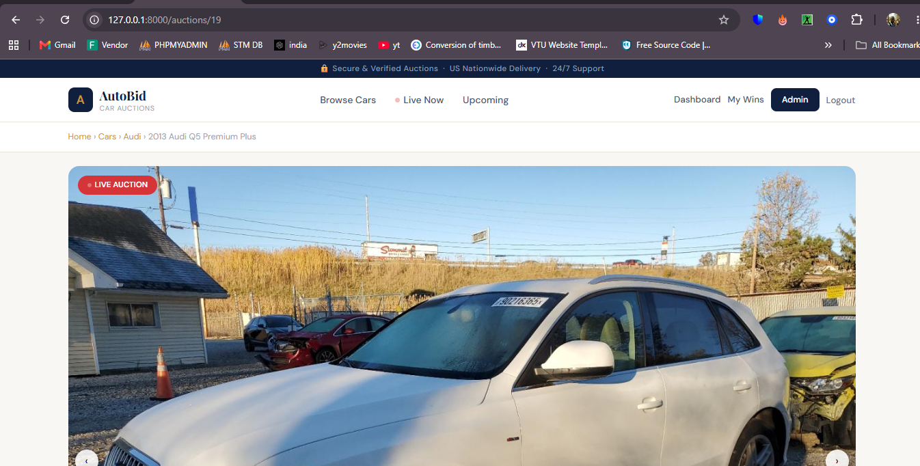The image size is (920, 466).
Task: Open the VTU Website Templ... bookmark
Action: coord(562,45)
